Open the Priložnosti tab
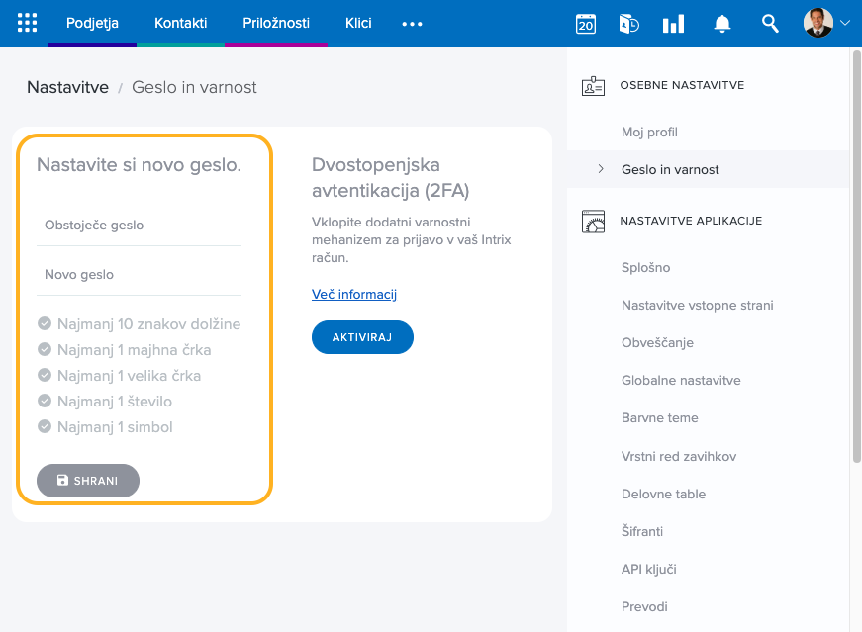Viewport: 862px width, 632px height. 276,23
